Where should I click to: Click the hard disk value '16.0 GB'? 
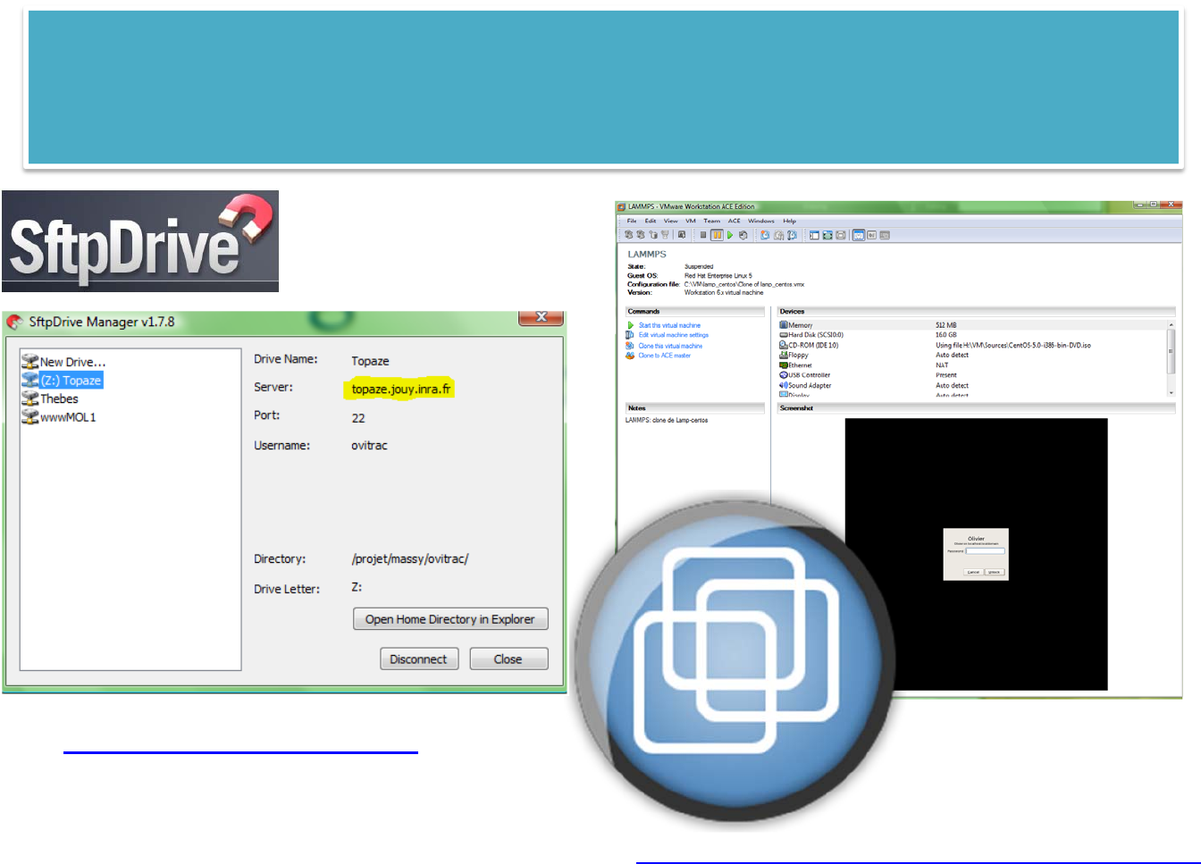tap(946, 335)
